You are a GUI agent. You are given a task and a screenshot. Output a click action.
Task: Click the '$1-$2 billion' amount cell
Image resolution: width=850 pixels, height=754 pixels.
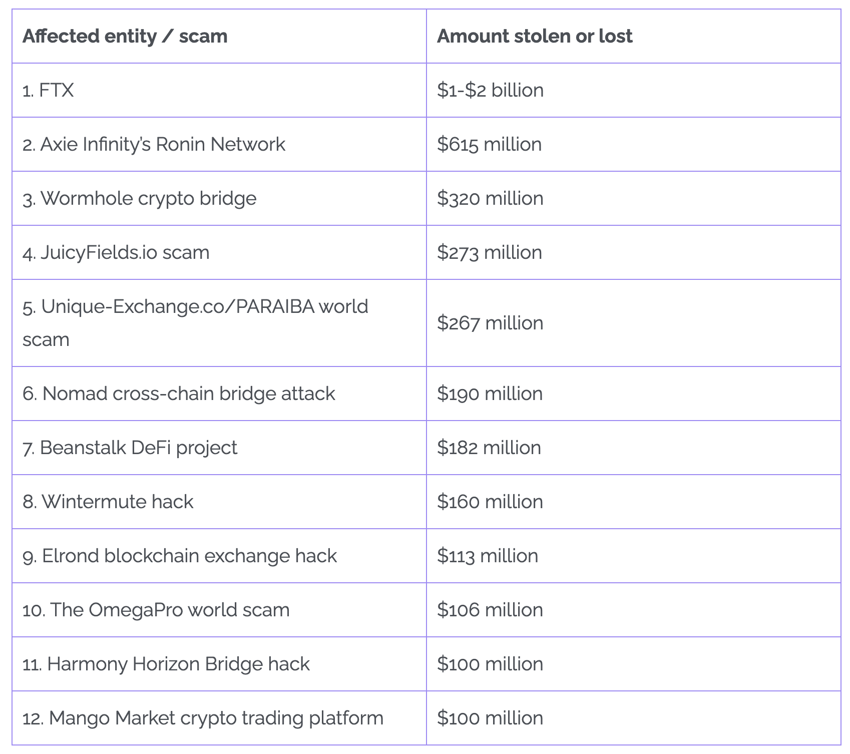(x=490, y=90)
